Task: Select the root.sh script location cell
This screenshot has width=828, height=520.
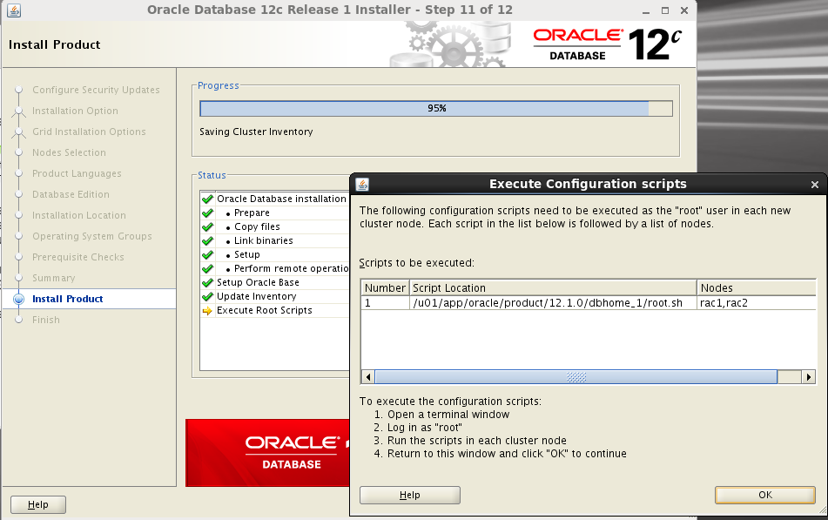Action: [553, 303]
